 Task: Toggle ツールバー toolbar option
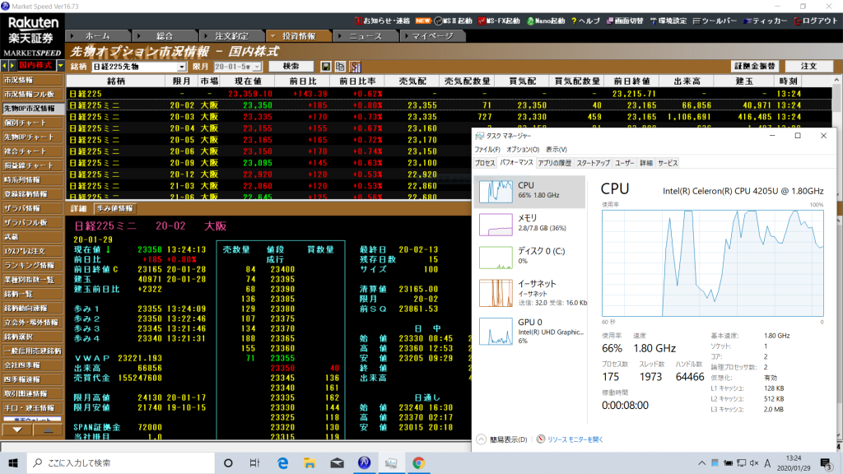pyautogui.click(x=715, y=21)
